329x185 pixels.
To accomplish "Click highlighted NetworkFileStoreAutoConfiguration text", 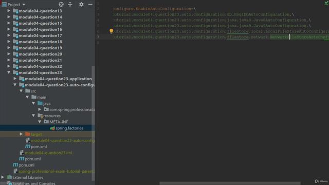I will (x=299, y=37).
